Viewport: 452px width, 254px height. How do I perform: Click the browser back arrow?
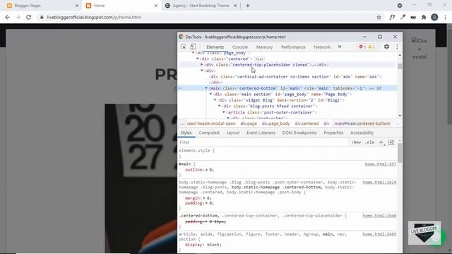pos(8,17)
